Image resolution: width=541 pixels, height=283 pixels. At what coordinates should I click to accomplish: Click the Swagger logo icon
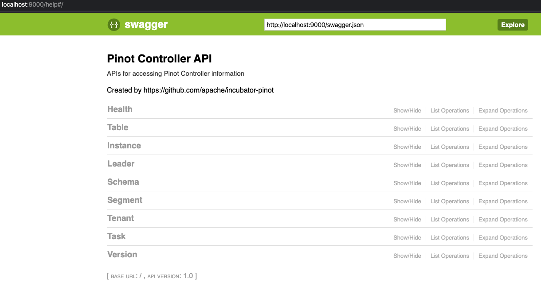114,25
